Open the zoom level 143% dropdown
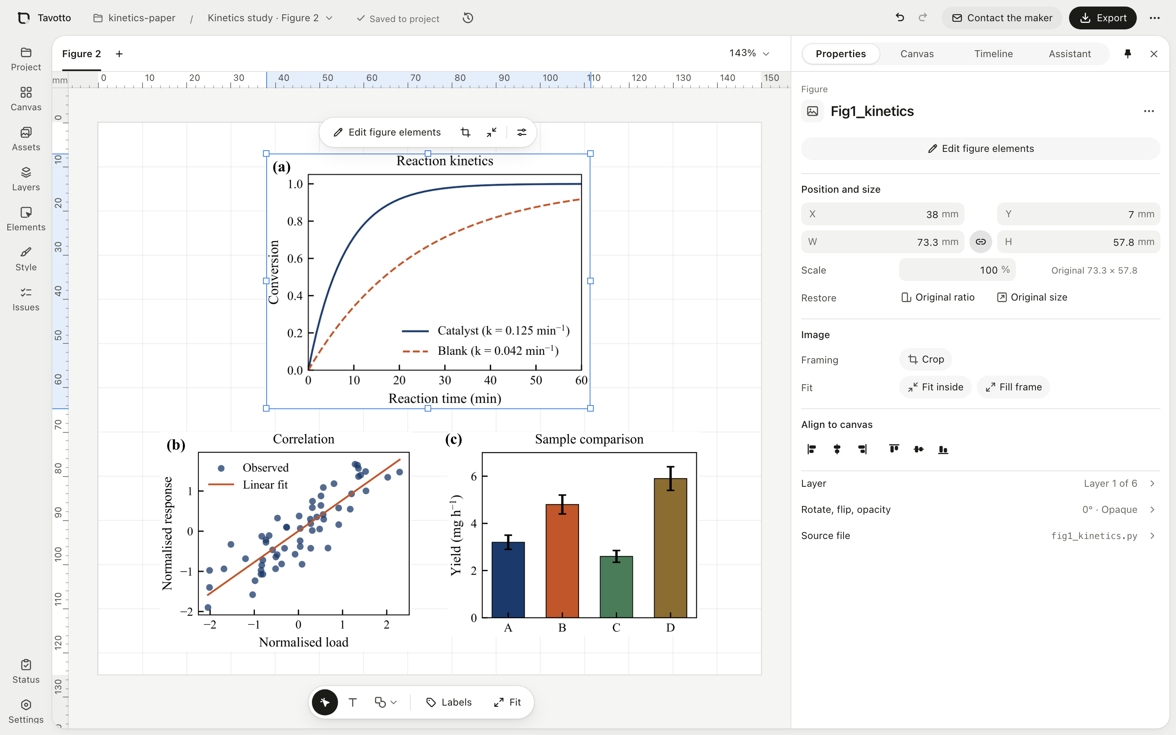The height and width of the screenshot is (735, 1176). pyautogui.click(x=749, y=53)
